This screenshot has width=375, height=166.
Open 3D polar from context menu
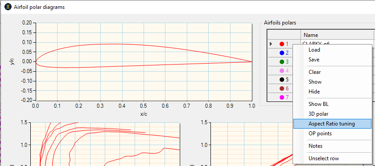[333, 114]
